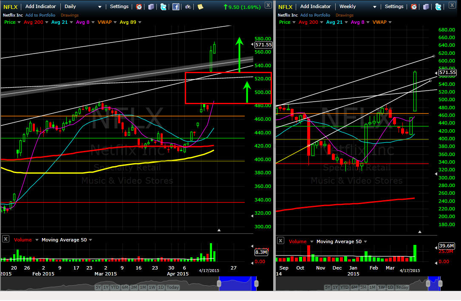The width and height of the screenshot is (461, 301).
Task: Select 5Y range in Weekly chart
Action: coord(328,287)
